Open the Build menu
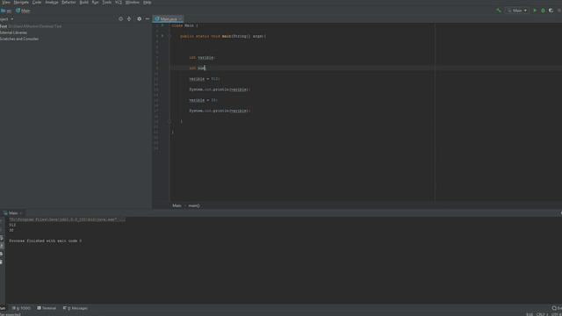Screen dimensions: 562x316 coord(84,2)
